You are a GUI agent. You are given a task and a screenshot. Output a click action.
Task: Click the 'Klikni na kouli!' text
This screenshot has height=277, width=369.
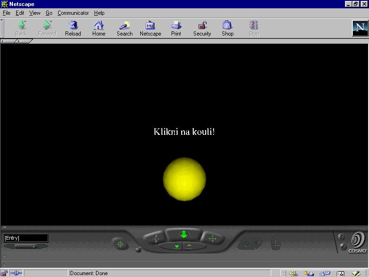184,132
